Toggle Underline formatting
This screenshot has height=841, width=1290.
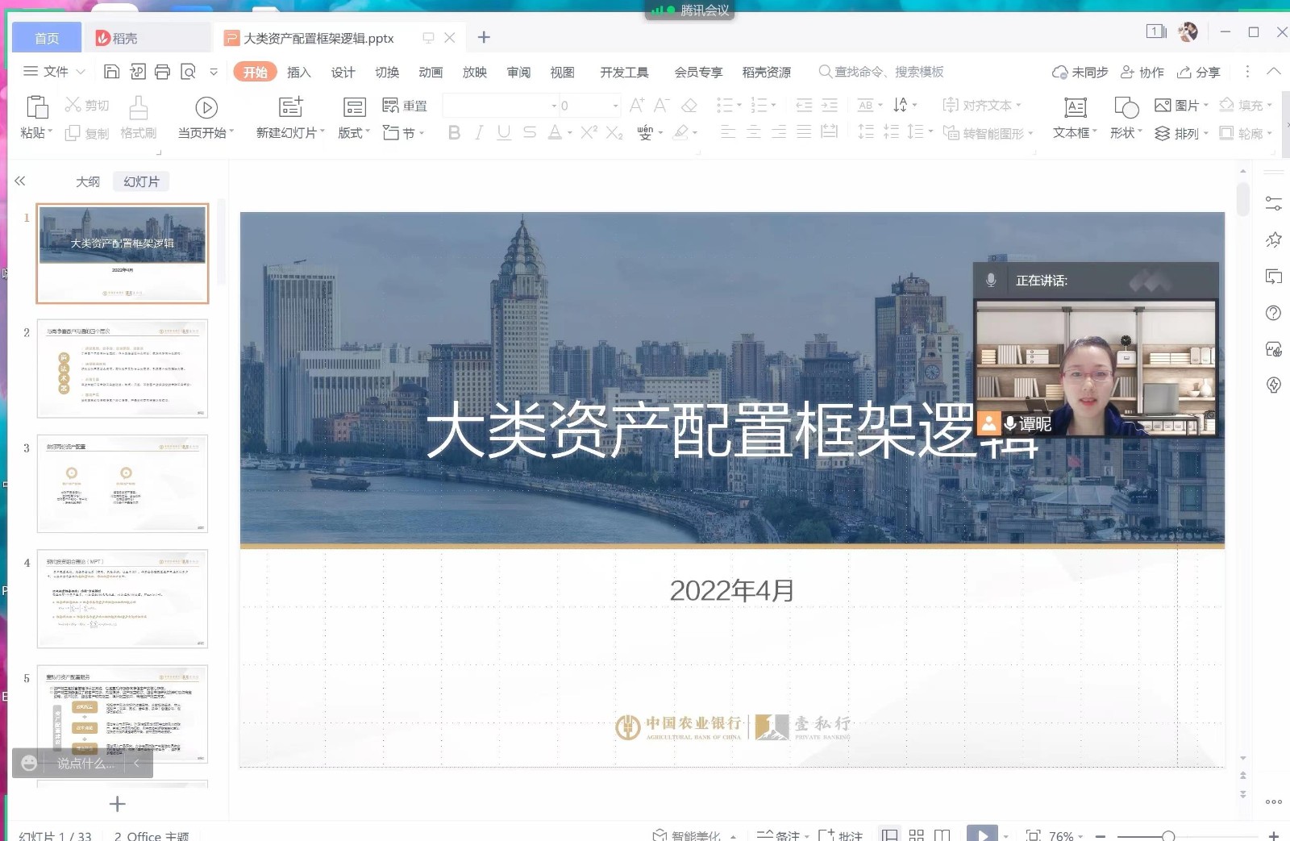(504, 132)
